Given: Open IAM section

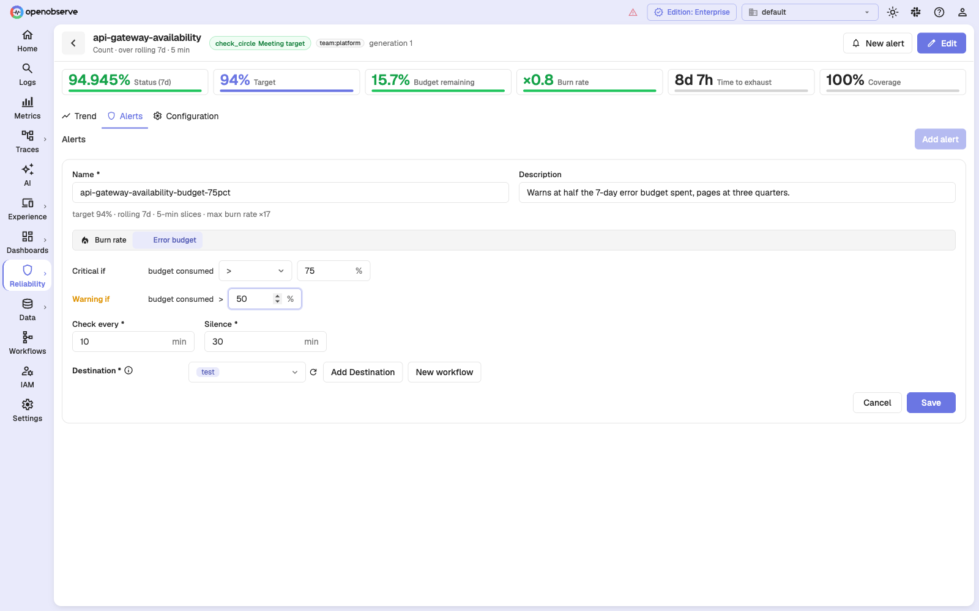Looking at the screenshot, I should point(27,377).
